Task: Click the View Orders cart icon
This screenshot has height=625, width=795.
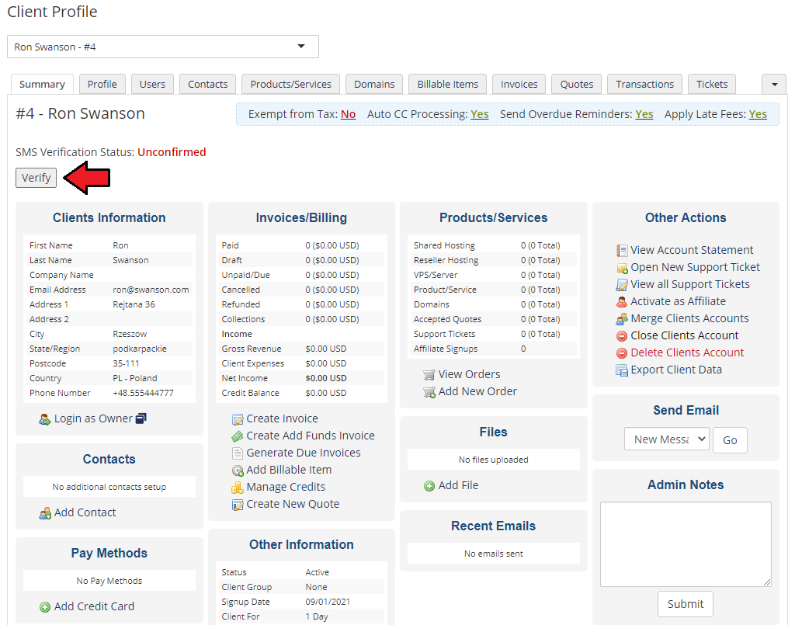Action: (429, 375)
